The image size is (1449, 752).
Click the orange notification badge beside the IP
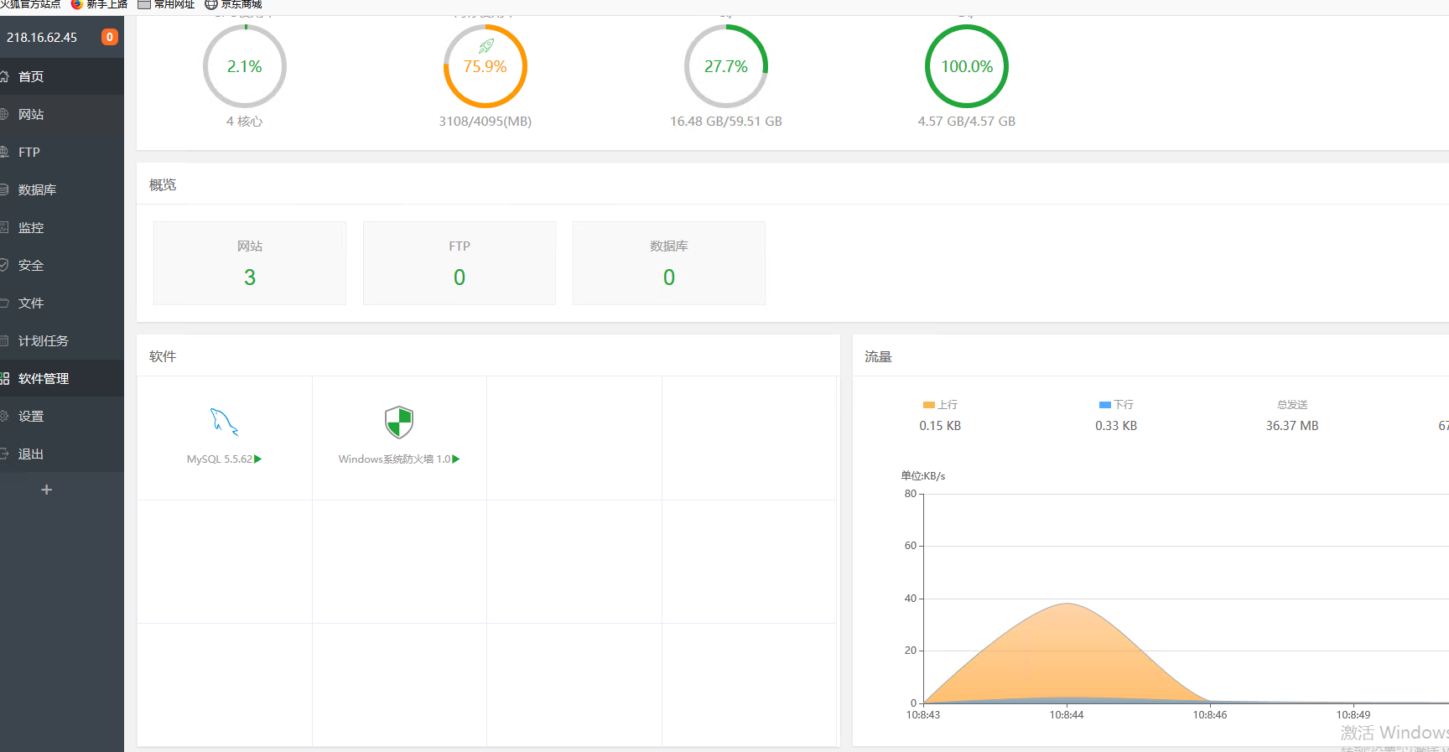click(109, 37)
